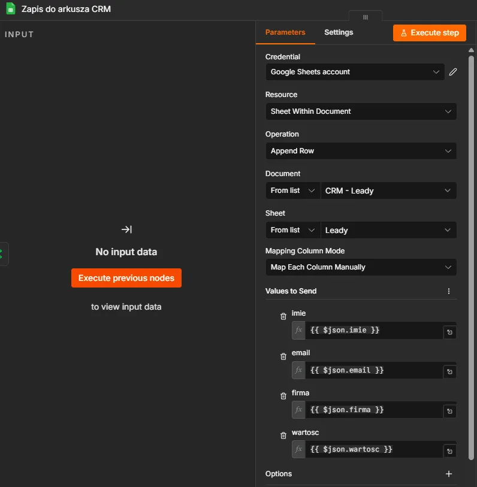
Task: Switch to the Parameters tab
Action: click(285, 32)
